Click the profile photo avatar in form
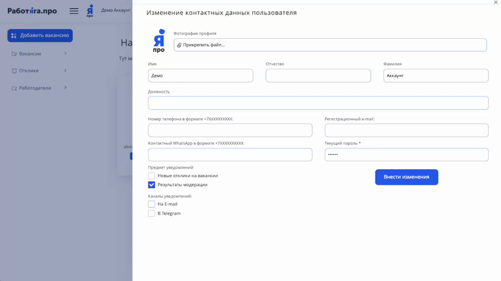Viewport: 501px width, 281px height. pyautogui.click(x=159, y=41)
